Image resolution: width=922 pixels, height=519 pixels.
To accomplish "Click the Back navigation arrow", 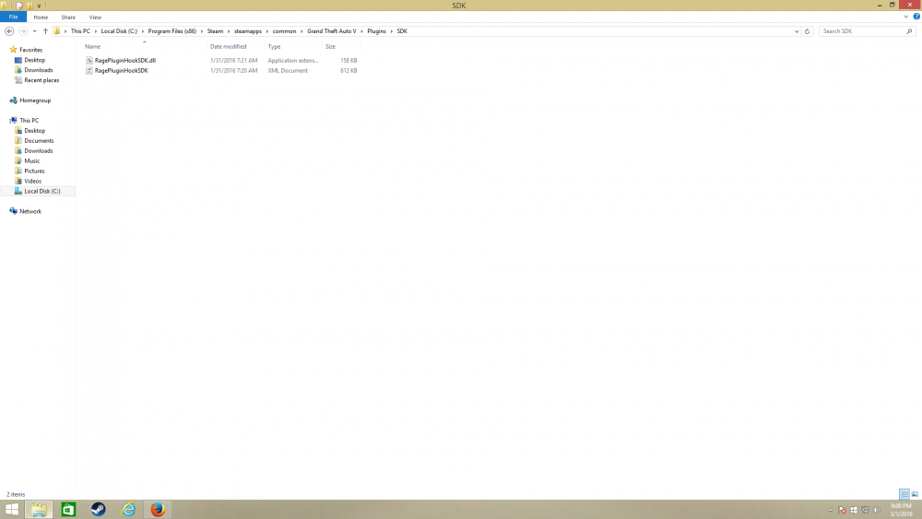I will point(9,31).
